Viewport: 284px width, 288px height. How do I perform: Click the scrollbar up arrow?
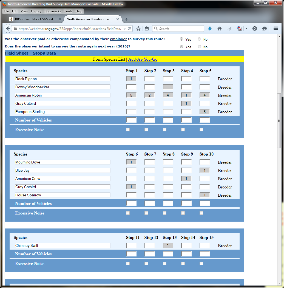pyautogui.click(x=279, y=37)
